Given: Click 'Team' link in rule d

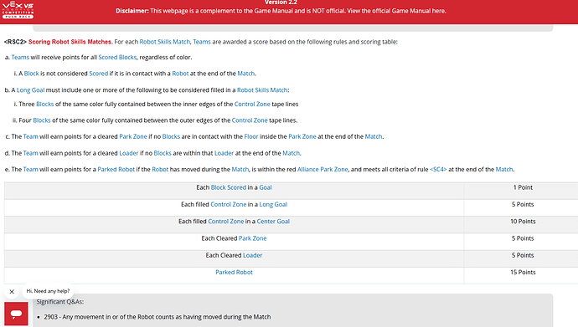Looking at the screenshot, I should click(x=31, y=153).
